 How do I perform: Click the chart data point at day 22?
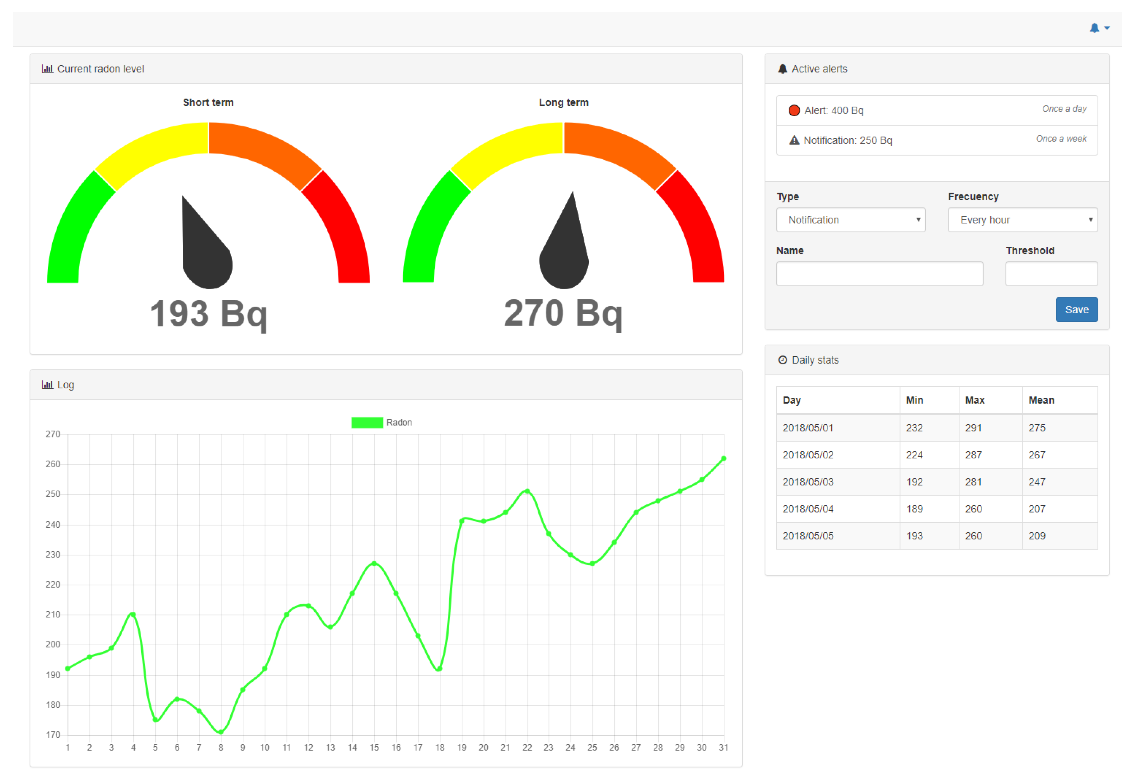coord(527,491)
